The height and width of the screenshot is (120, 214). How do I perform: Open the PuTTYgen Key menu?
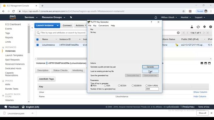95,26
